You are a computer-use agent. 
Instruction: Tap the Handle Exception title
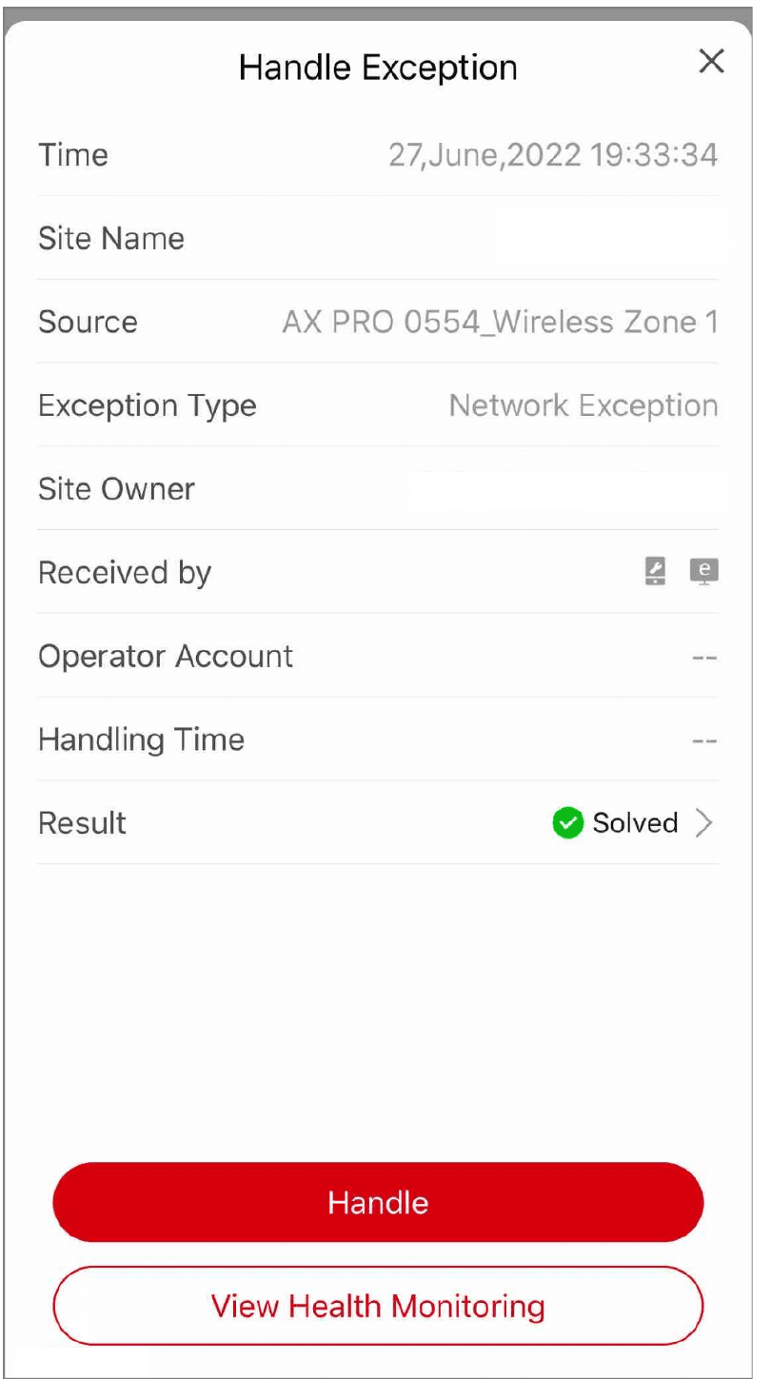click(378, 68)
